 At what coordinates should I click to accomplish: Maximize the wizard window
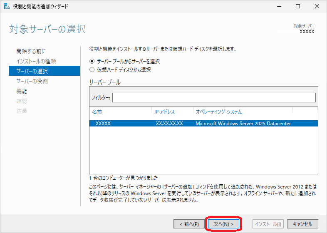click(x=297, y=6)
